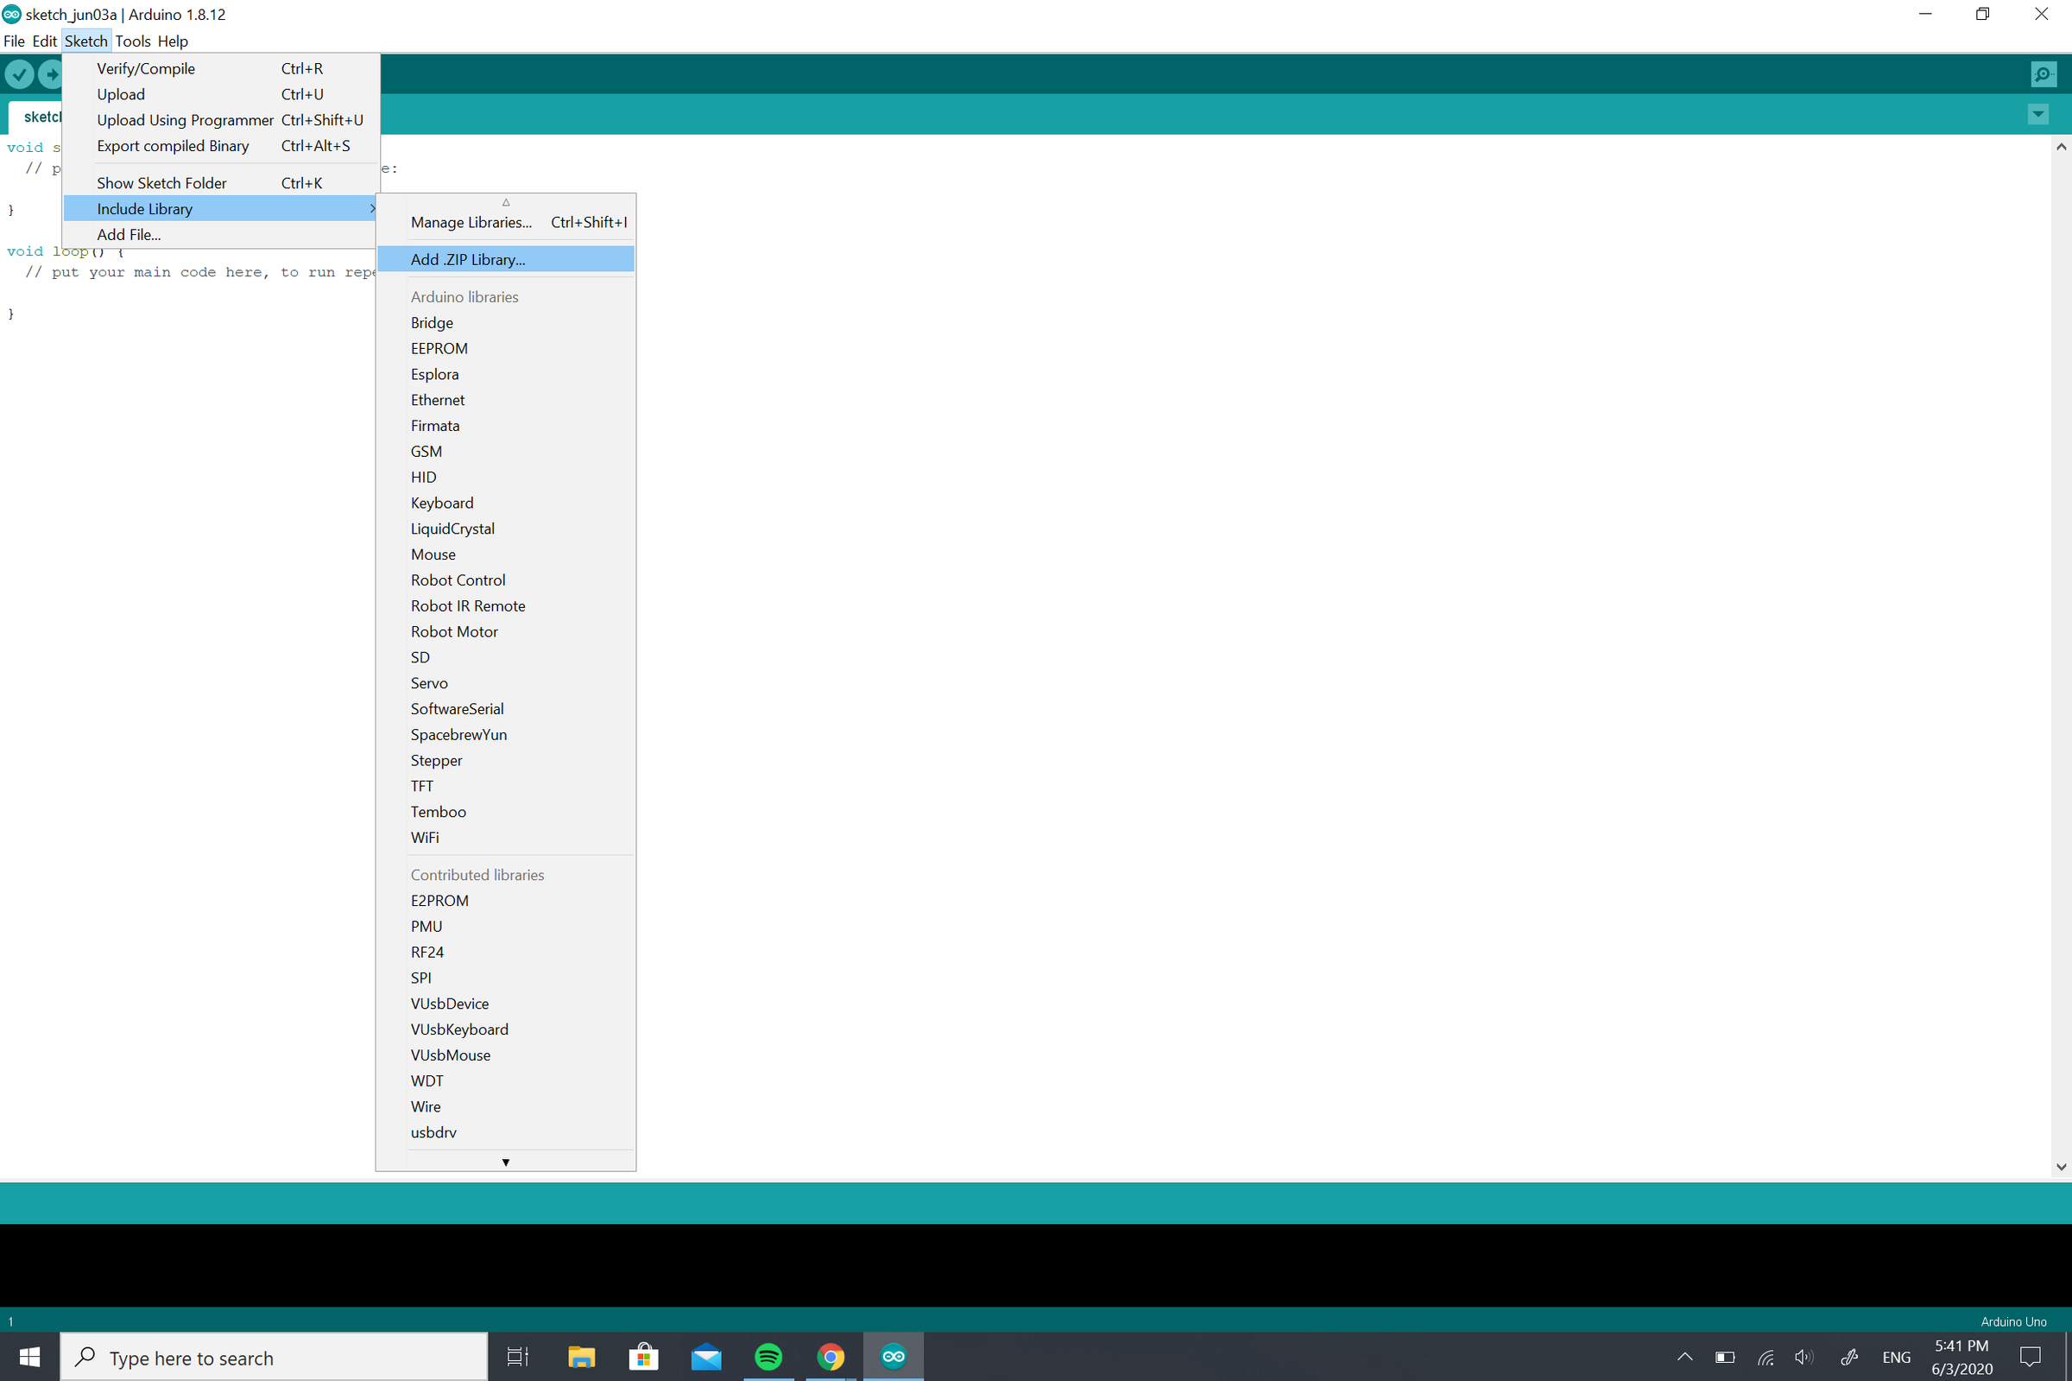Viewport: 2072px width, 1381px height.
Task: Click the Upload arrow toolbar icon
Action: click(51, 74)
